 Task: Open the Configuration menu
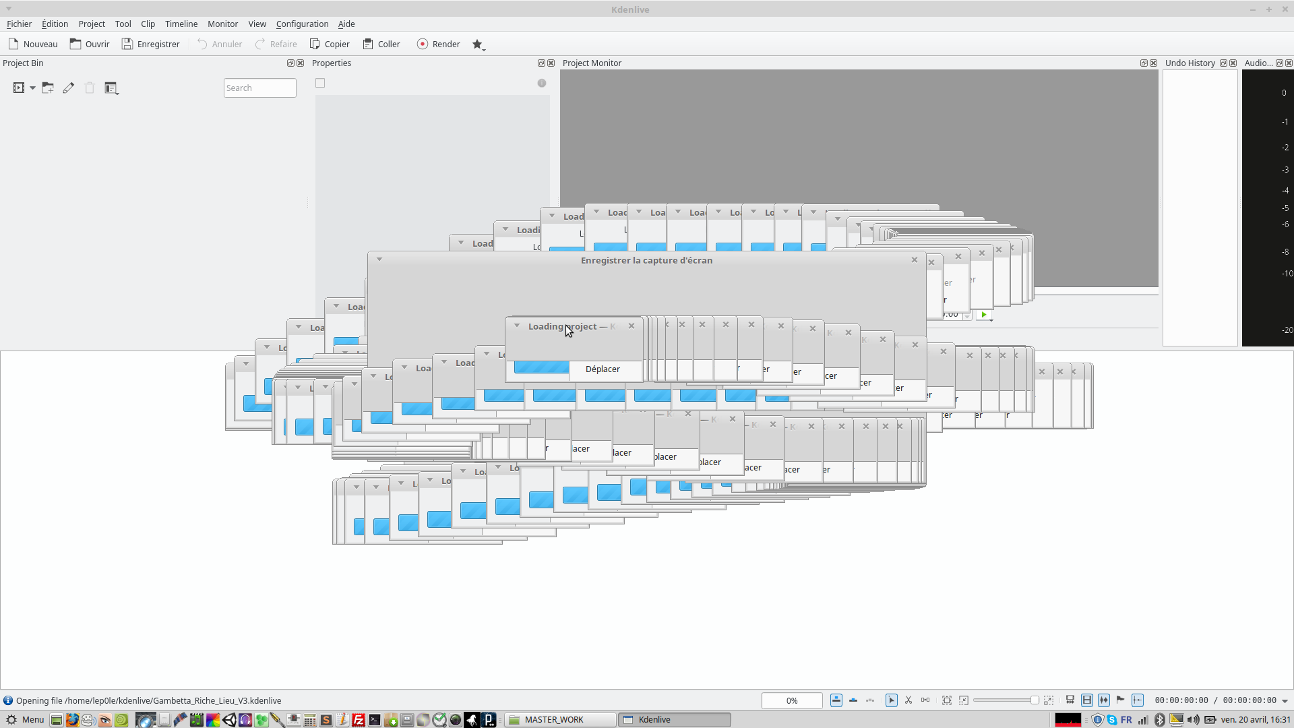(302, 24)
